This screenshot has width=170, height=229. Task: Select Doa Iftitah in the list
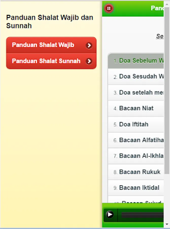134,124
